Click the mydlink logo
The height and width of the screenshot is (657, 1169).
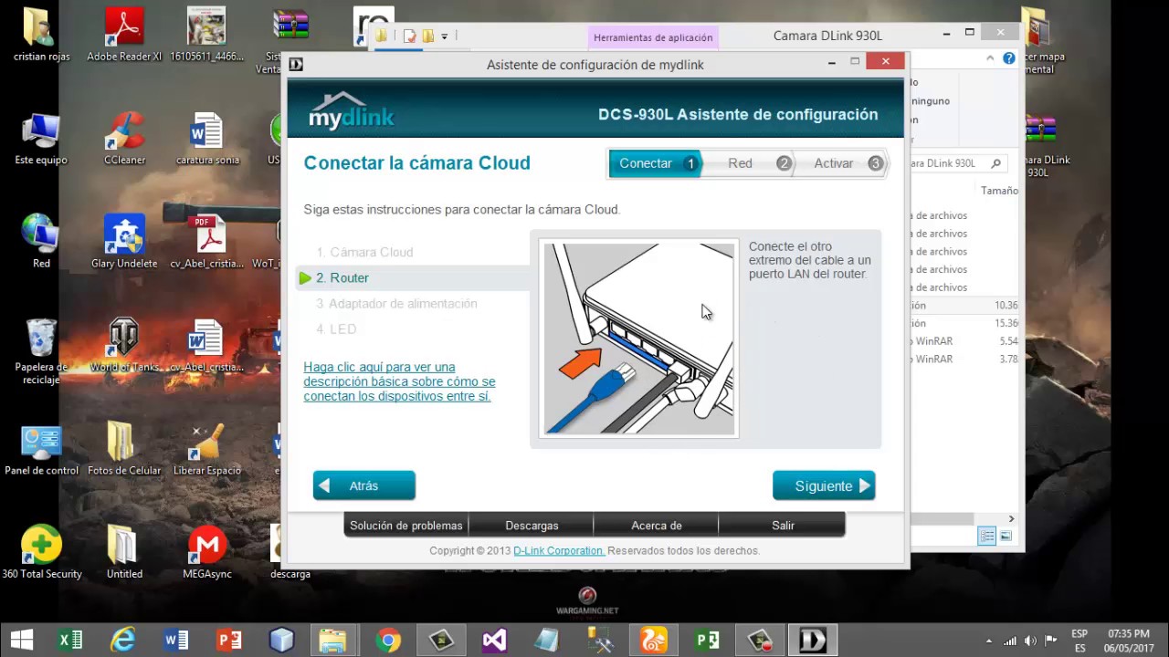(x=352, y=110)
